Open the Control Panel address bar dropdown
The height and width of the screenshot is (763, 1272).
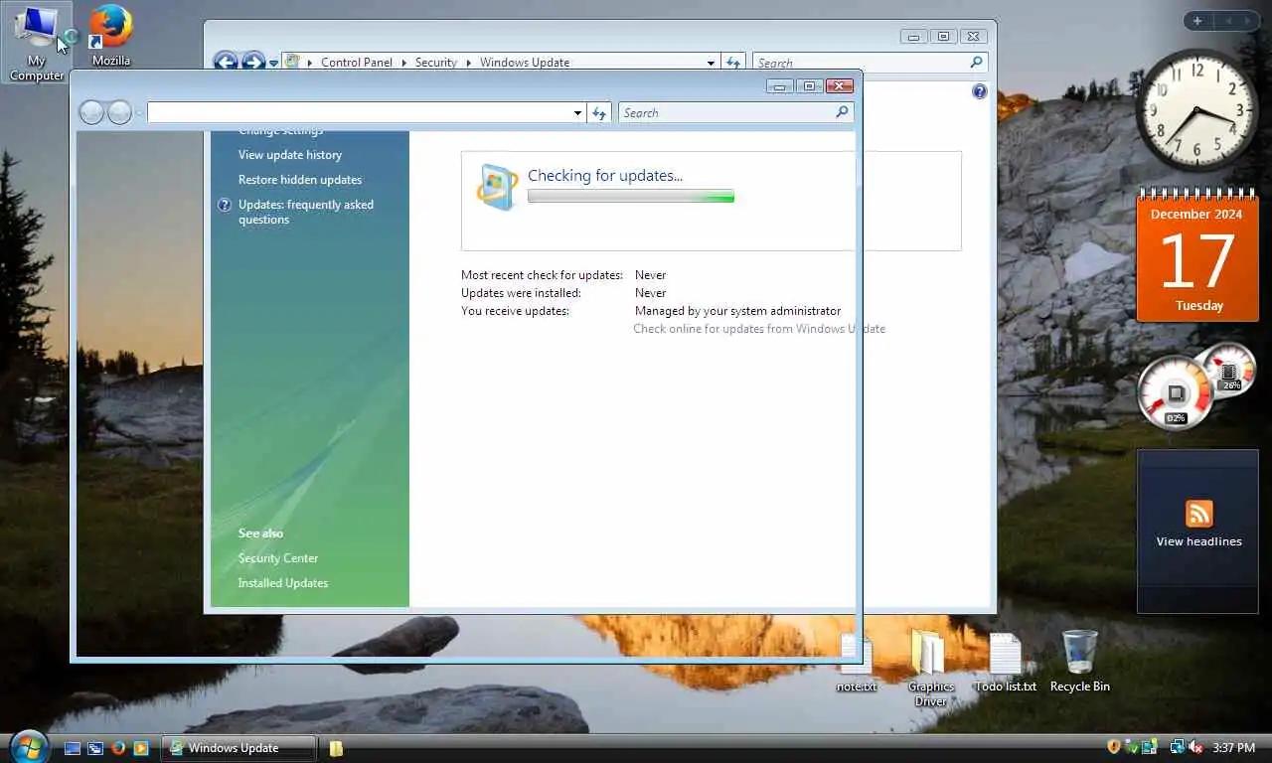711,63
